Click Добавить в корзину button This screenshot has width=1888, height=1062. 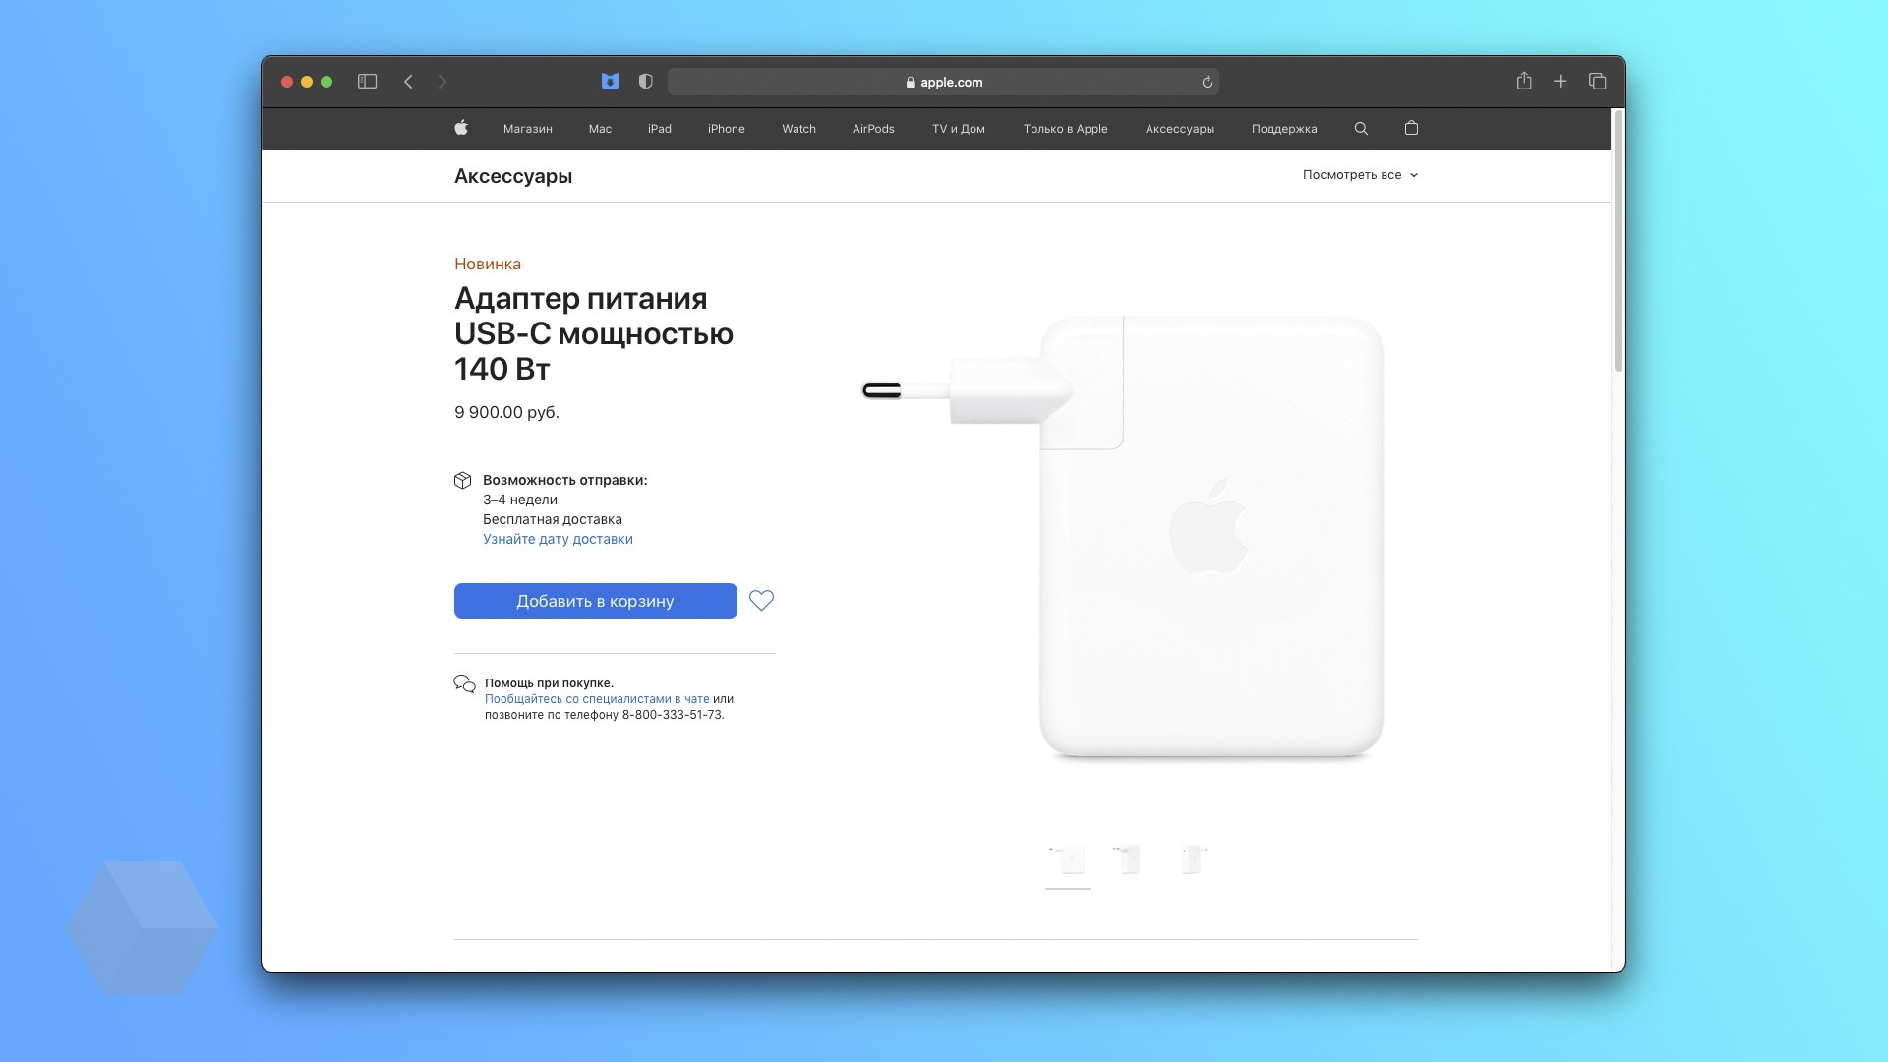[x=595, y=601]
